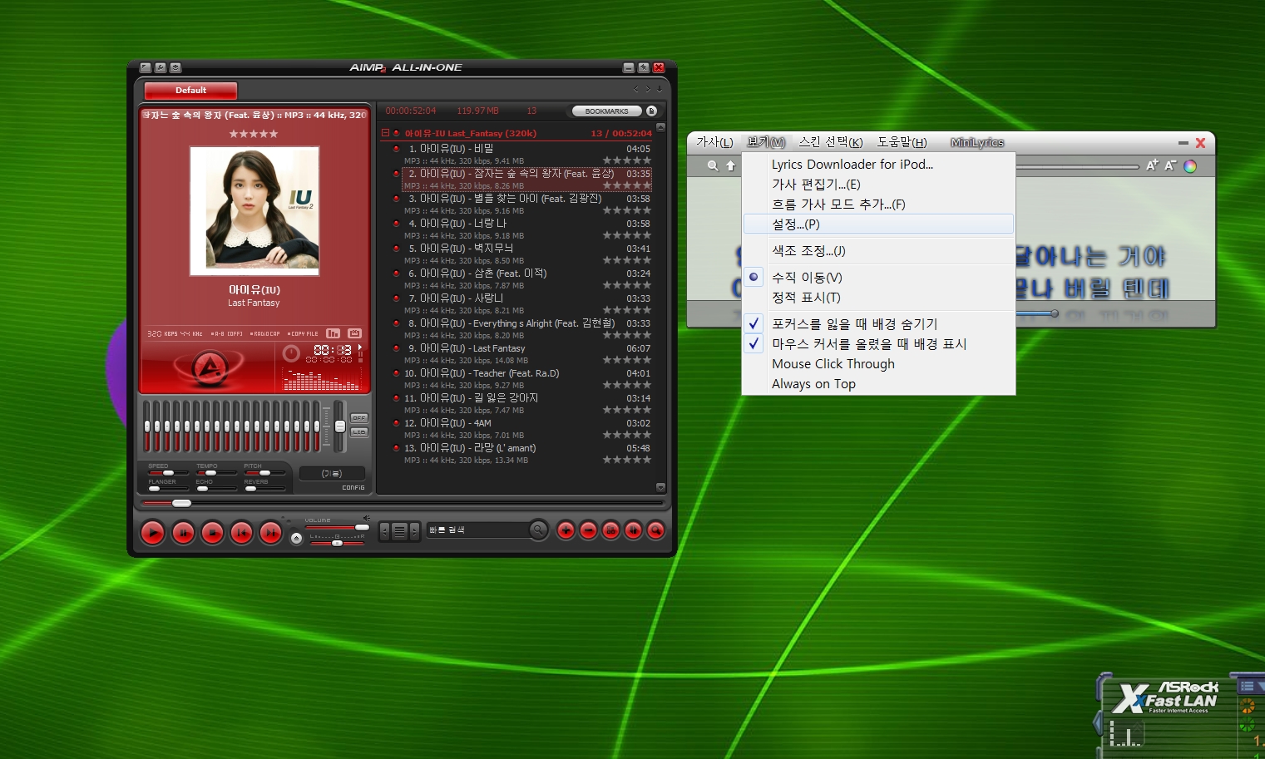This screenshot has height=759, width=1265.
Task: Click the AIMP volume slider handle
Action: pyautogui.click(x=363, y=528)
